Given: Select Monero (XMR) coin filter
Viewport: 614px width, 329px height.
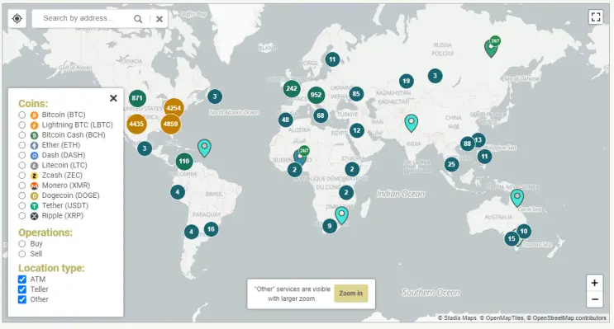Looking at the screenshot, I should (22, 186).
